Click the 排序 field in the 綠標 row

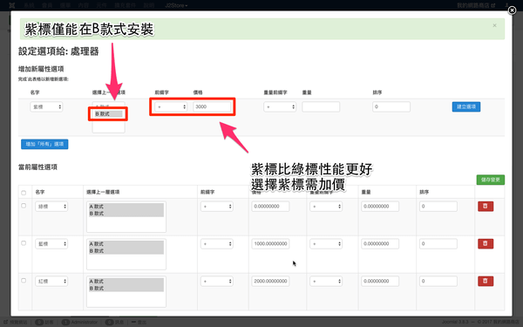438,206
